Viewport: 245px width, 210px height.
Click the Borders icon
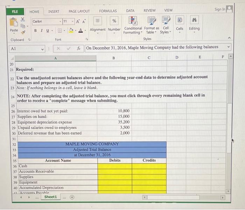click(x=60, y=30)
